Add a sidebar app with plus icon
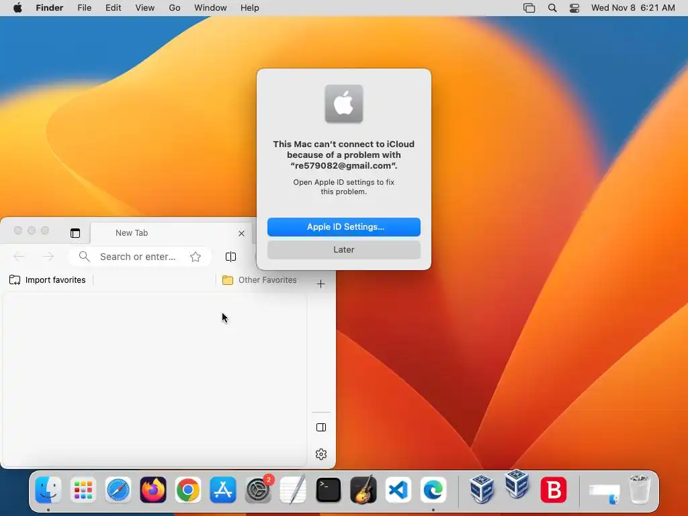Viewport: 688px width, 516px height. pyautogui.click(x=321, y=284)
